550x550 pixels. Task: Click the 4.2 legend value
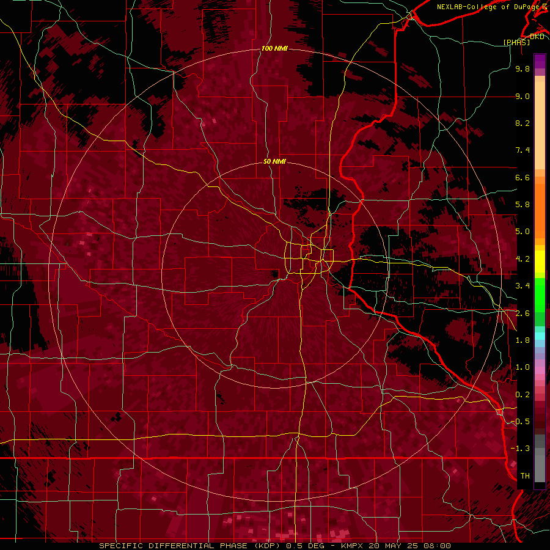[x=522, y=259]
